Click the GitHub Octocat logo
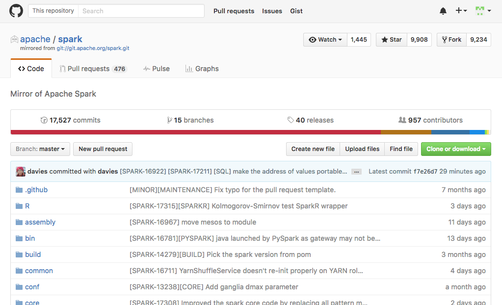This screenshot has height=305, width=502. pyautogui.click(x=16, y=11)
